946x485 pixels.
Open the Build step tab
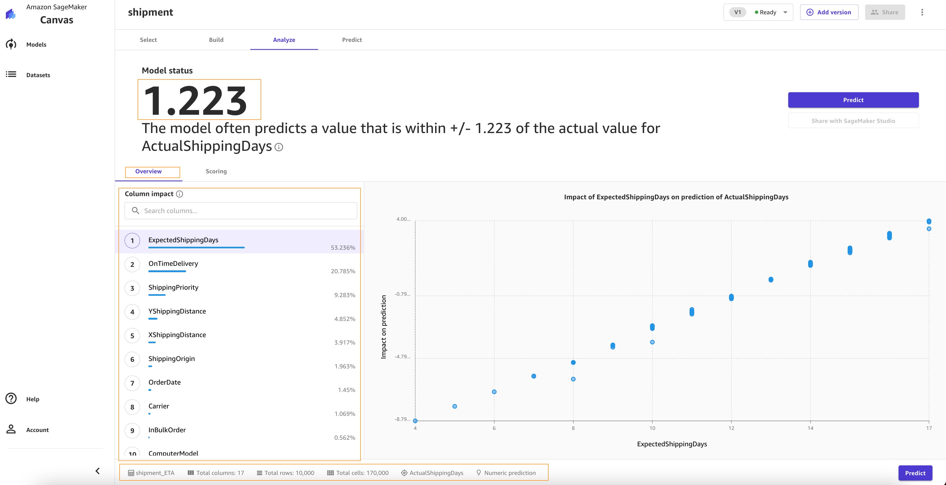click(216, 40)
